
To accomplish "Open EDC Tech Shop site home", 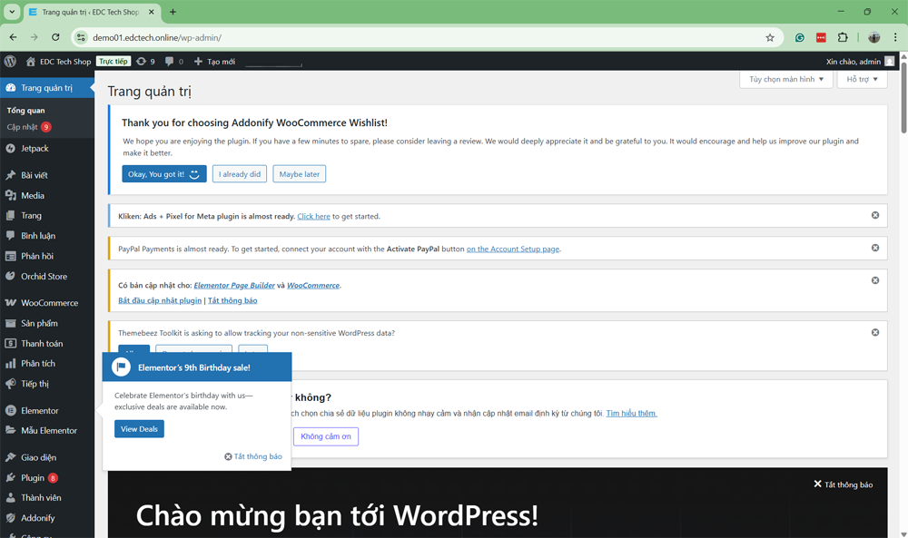I will [58, 62].
